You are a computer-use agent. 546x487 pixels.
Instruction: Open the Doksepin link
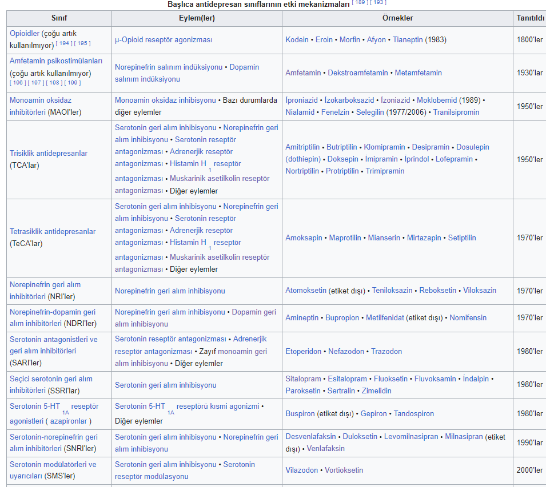point(343,159)
